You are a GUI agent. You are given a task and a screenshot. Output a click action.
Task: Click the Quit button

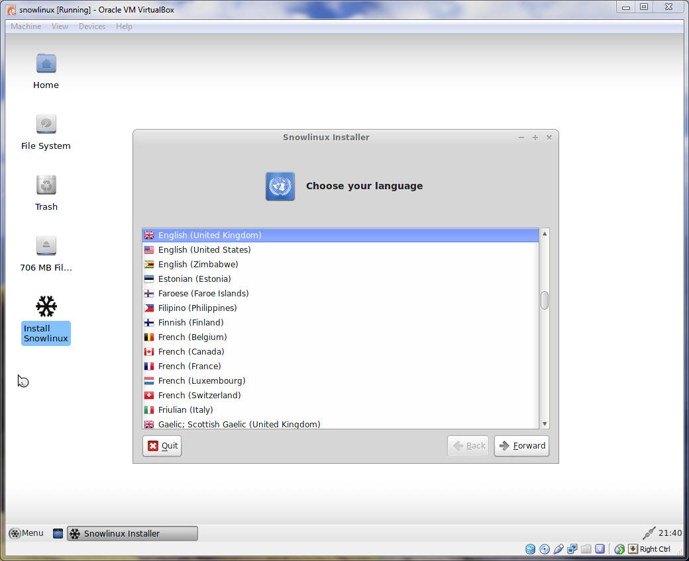tap(162, 446)
